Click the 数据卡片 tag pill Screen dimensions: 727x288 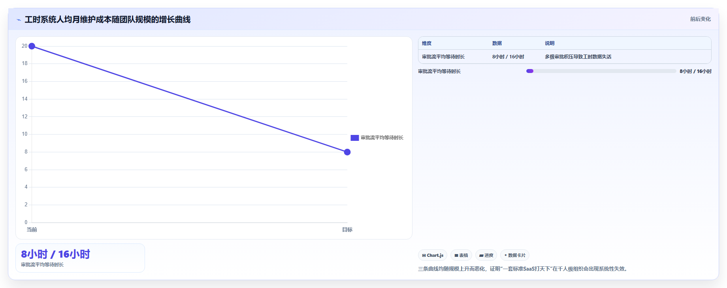click(515, 255)
